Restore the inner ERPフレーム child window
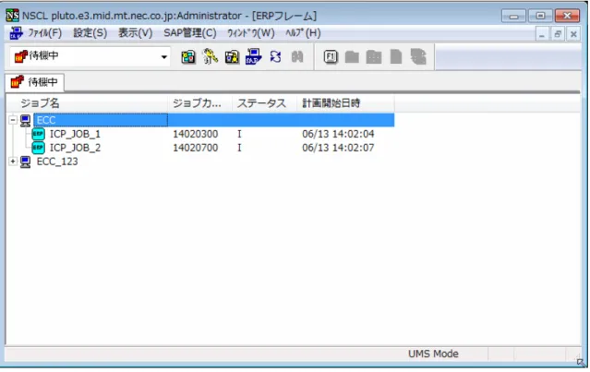 (x=558, y=34)
